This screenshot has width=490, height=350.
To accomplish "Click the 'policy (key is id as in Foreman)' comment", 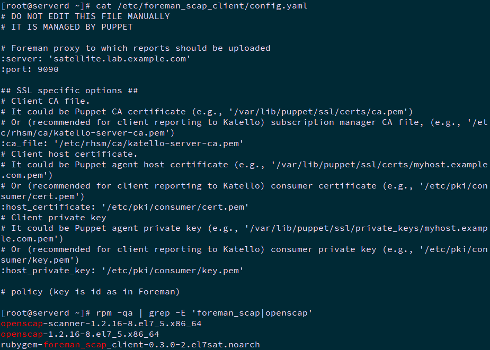I will pyautogui.click(x=90, y=291).
